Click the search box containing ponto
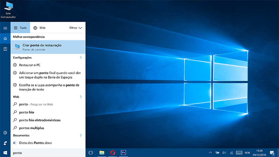The height and width of the screenshot is (157, 279). point(48,153)
